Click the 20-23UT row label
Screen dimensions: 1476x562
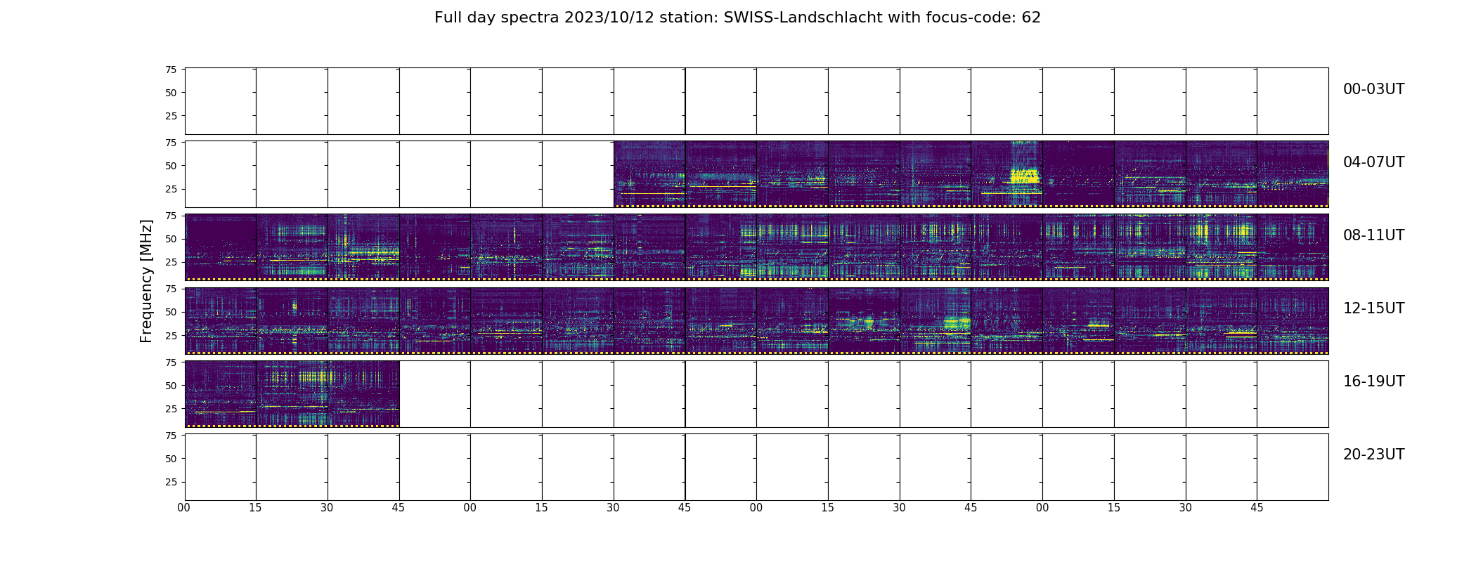coord(1373,455)
